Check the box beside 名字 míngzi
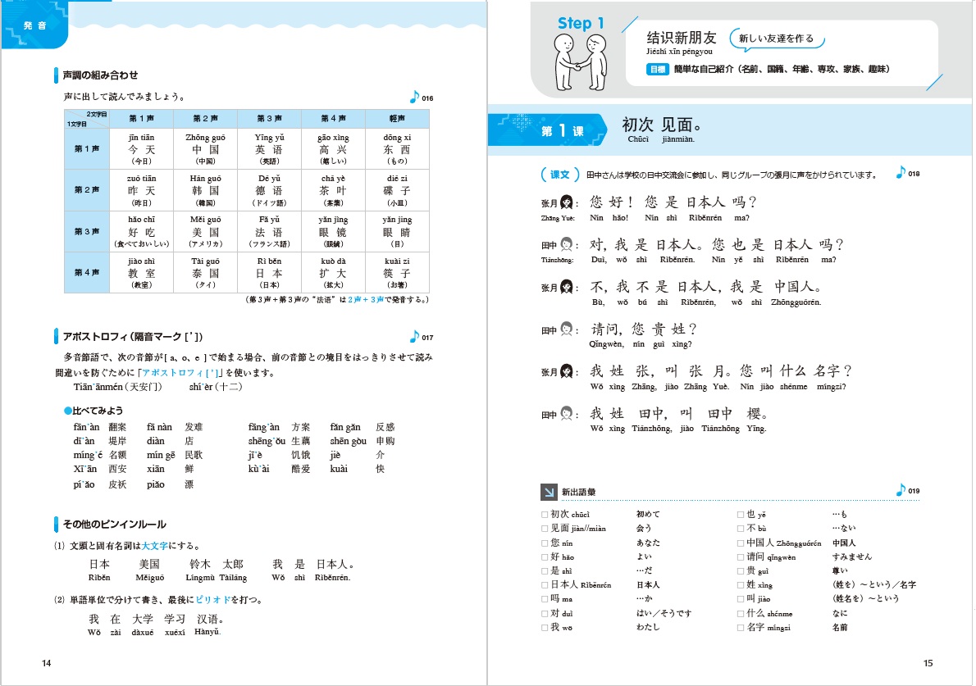This screenshot has height=686, width=976. 741,628
